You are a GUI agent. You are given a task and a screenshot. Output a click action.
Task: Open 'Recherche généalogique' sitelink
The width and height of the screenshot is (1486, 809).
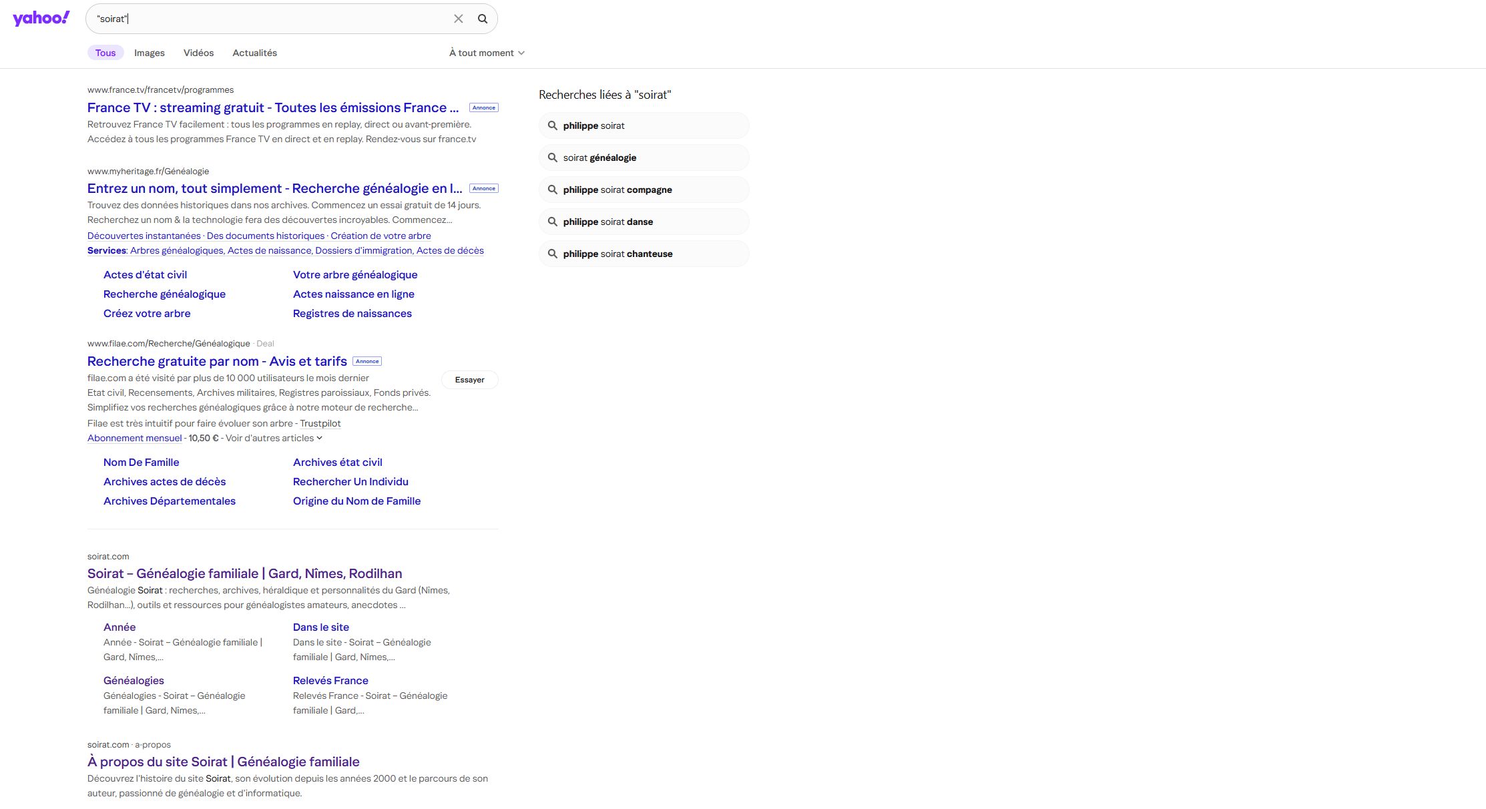(164, 294)
